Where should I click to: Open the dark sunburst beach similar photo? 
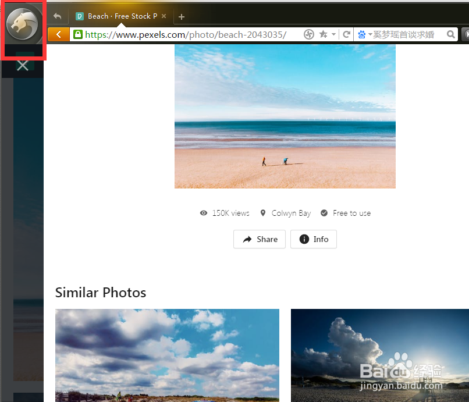click(x=380, y=355)
